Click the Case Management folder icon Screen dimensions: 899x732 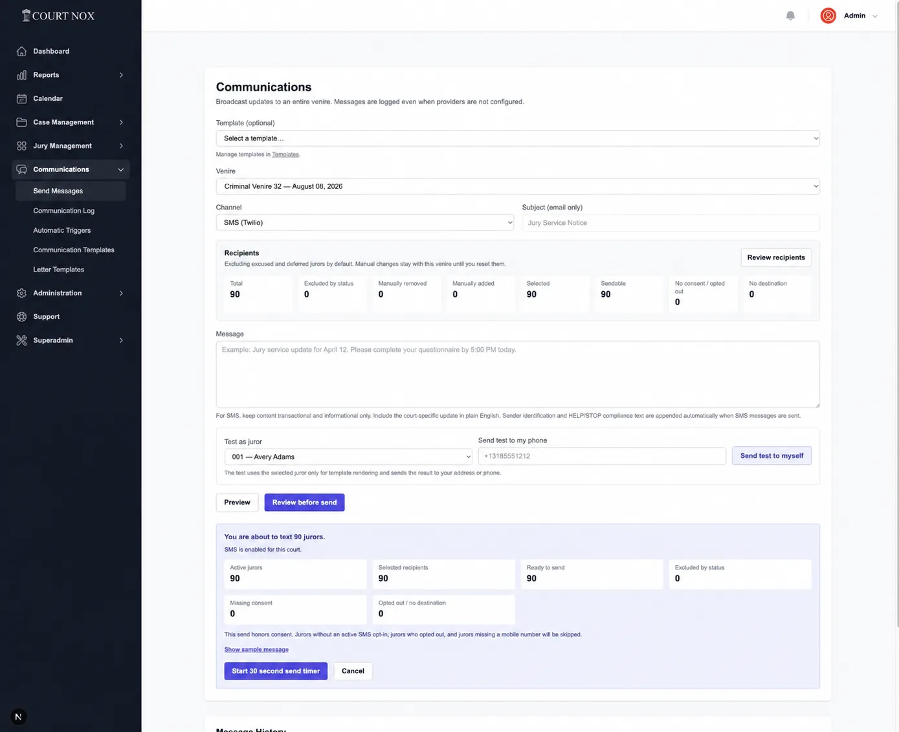tap(21, 122)
